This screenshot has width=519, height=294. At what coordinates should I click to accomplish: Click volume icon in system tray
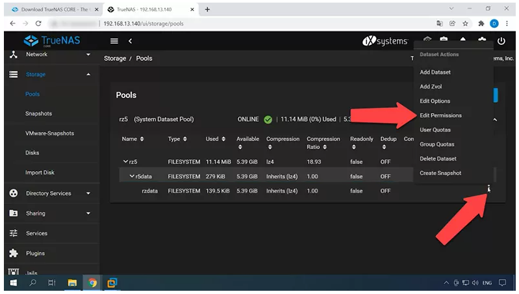pyautogui.click(x=475, y=283)
